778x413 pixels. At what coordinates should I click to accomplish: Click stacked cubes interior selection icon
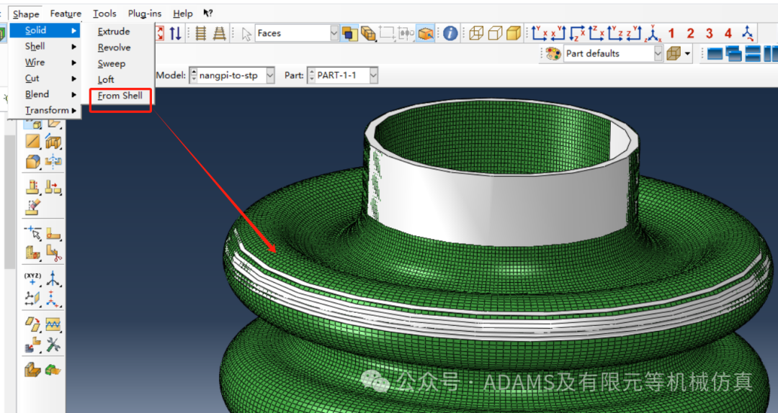point(368,33)
